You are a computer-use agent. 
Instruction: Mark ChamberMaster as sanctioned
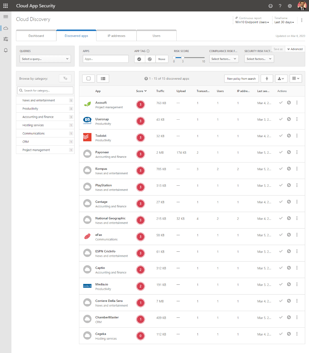coord(281,317)
